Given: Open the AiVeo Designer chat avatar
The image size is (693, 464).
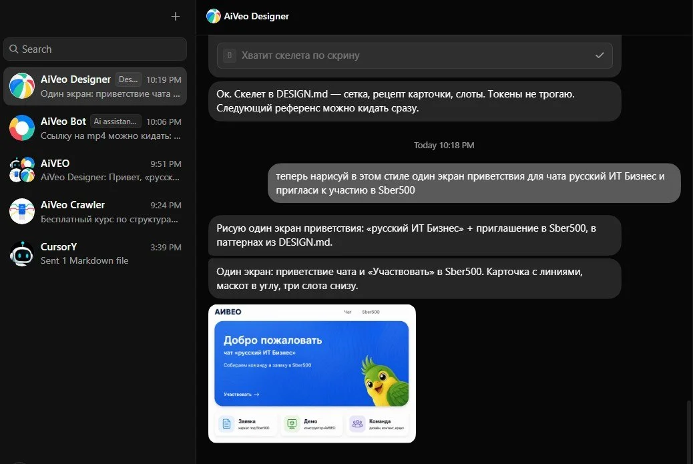Looking at the screenshot, I should tap(21, 85).
